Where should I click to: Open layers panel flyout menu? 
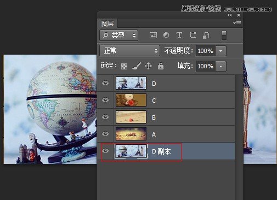pos(237,23)
